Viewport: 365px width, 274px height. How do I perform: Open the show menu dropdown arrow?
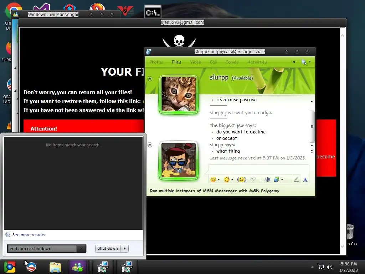[310, 62]
